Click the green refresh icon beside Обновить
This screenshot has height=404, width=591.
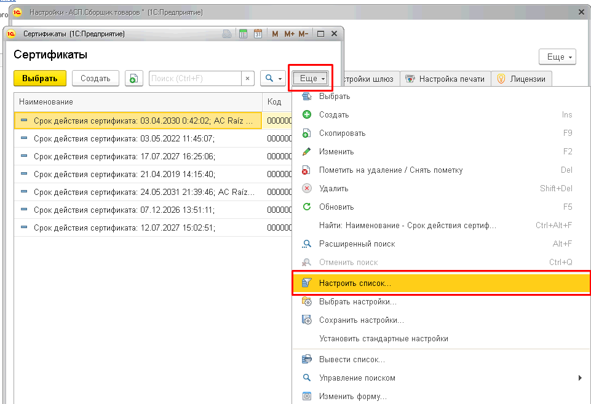307,207
